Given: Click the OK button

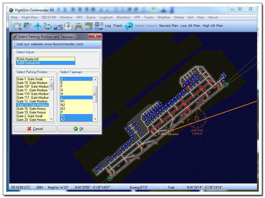Looking at the screenshot, I should [79, 129].
